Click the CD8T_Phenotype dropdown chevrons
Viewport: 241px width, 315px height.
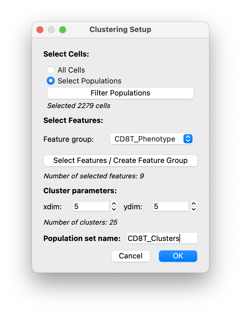(188, 139)
